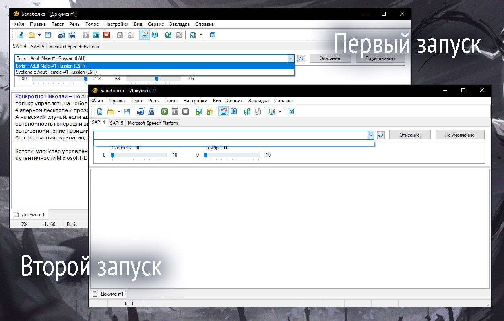The image size is (504, 321).
Task: Click refresh voices icon beside front window combo
Action: pos(381,135)
